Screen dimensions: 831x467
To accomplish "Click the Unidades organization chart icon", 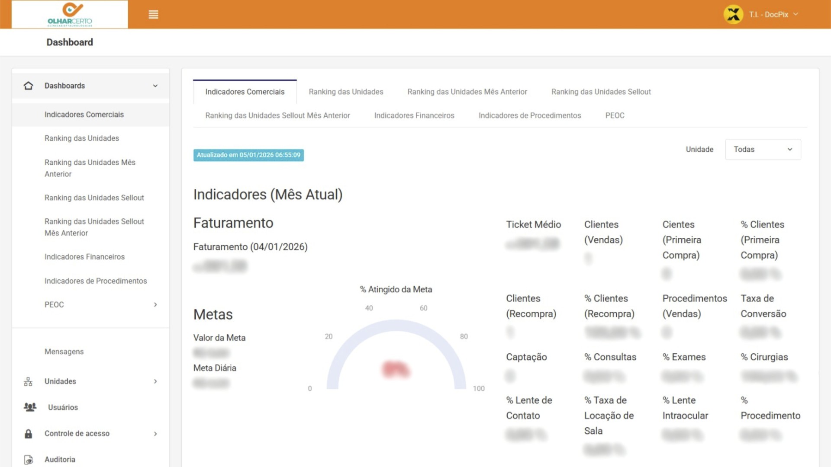I will (x=28, y=381).
